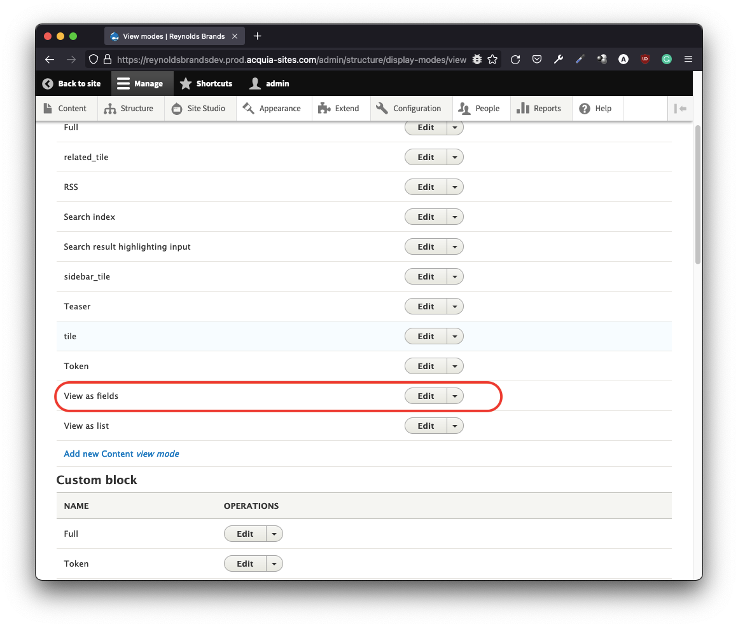Select Configuration in the admin toolbar
The height and width of the screenshot is (627, 738).
tap(410, 109)
